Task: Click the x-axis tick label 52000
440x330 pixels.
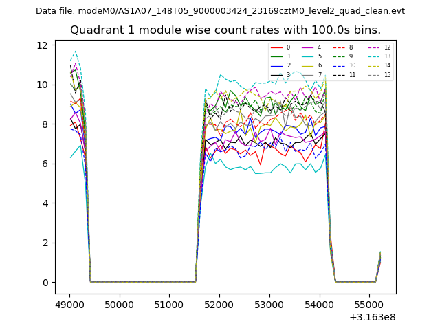Action: (x=219, y=303)
